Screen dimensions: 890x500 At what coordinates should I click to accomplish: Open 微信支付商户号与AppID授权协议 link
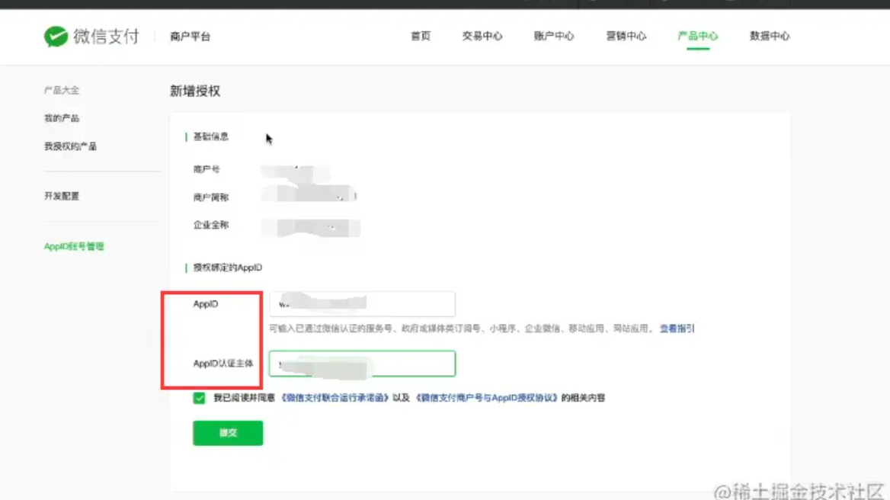[x=486, y=398]
